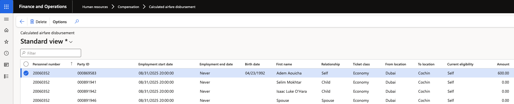
Task: Open Employment end date column header
Action: (x=216, y=64)
